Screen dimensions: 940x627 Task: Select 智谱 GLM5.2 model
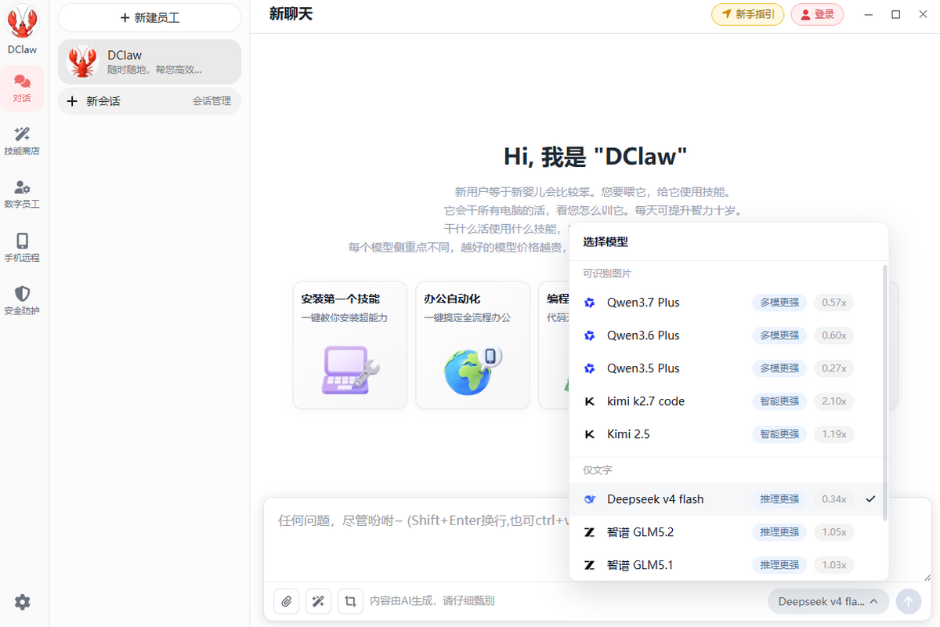tap(729, 532)
